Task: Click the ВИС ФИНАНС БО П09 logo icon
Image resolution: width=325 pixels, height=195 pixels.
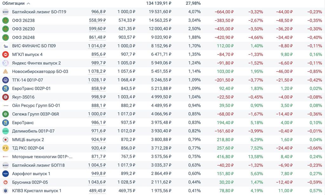Action: [x=5, y=46]
